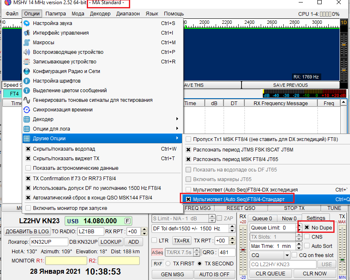Image resolution: width=350 pixels, height=280 pixels.
Task: Open the Палитра menu
Action: 55,14
